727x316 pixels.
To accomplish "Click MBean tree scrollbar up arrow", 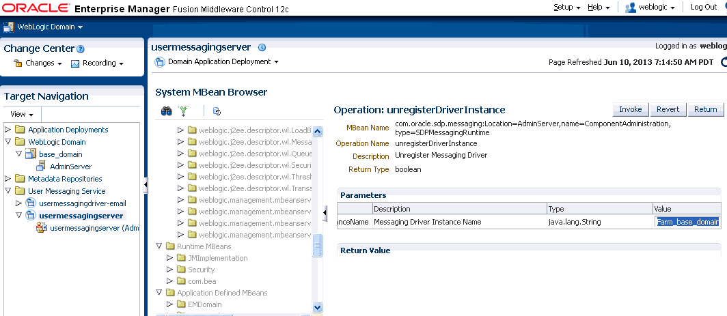I will click(318, 131).
